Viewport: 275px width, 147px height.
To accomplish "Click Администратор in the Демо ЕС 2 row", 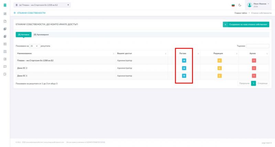I will (x=124, y=68).
